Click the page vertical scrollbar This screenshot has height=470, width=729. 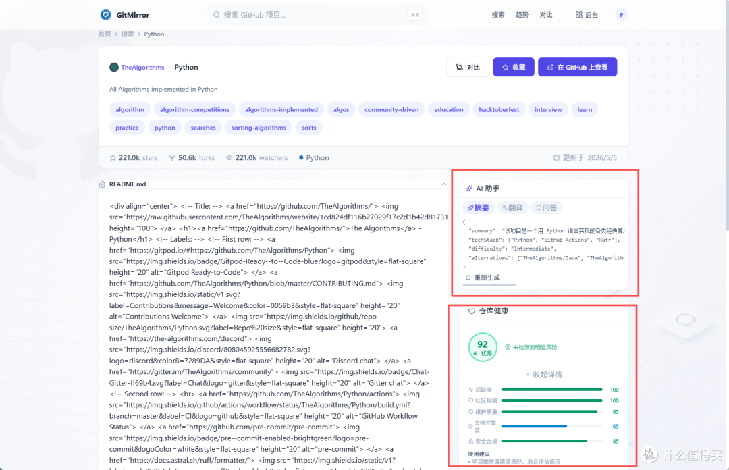[x=727, y=116]
